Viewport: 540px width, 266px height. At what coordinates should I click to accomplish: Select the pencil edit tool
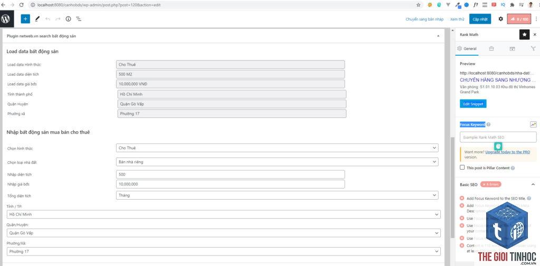(x=37, y=19)
